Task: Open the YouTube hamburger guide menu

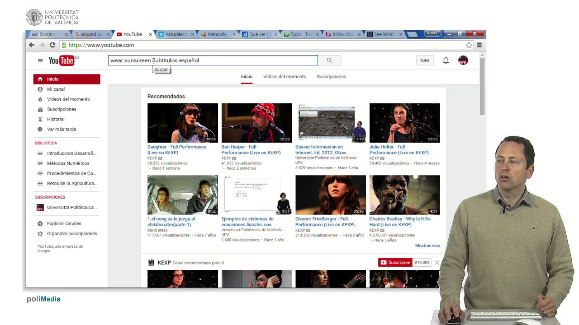Action: tap(40, 60)
